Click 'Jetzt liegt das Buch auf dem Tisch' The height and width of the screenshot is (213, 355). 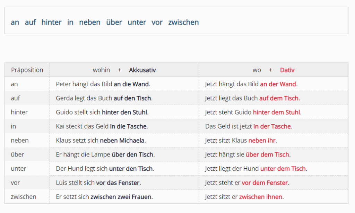tap(252, 98)
